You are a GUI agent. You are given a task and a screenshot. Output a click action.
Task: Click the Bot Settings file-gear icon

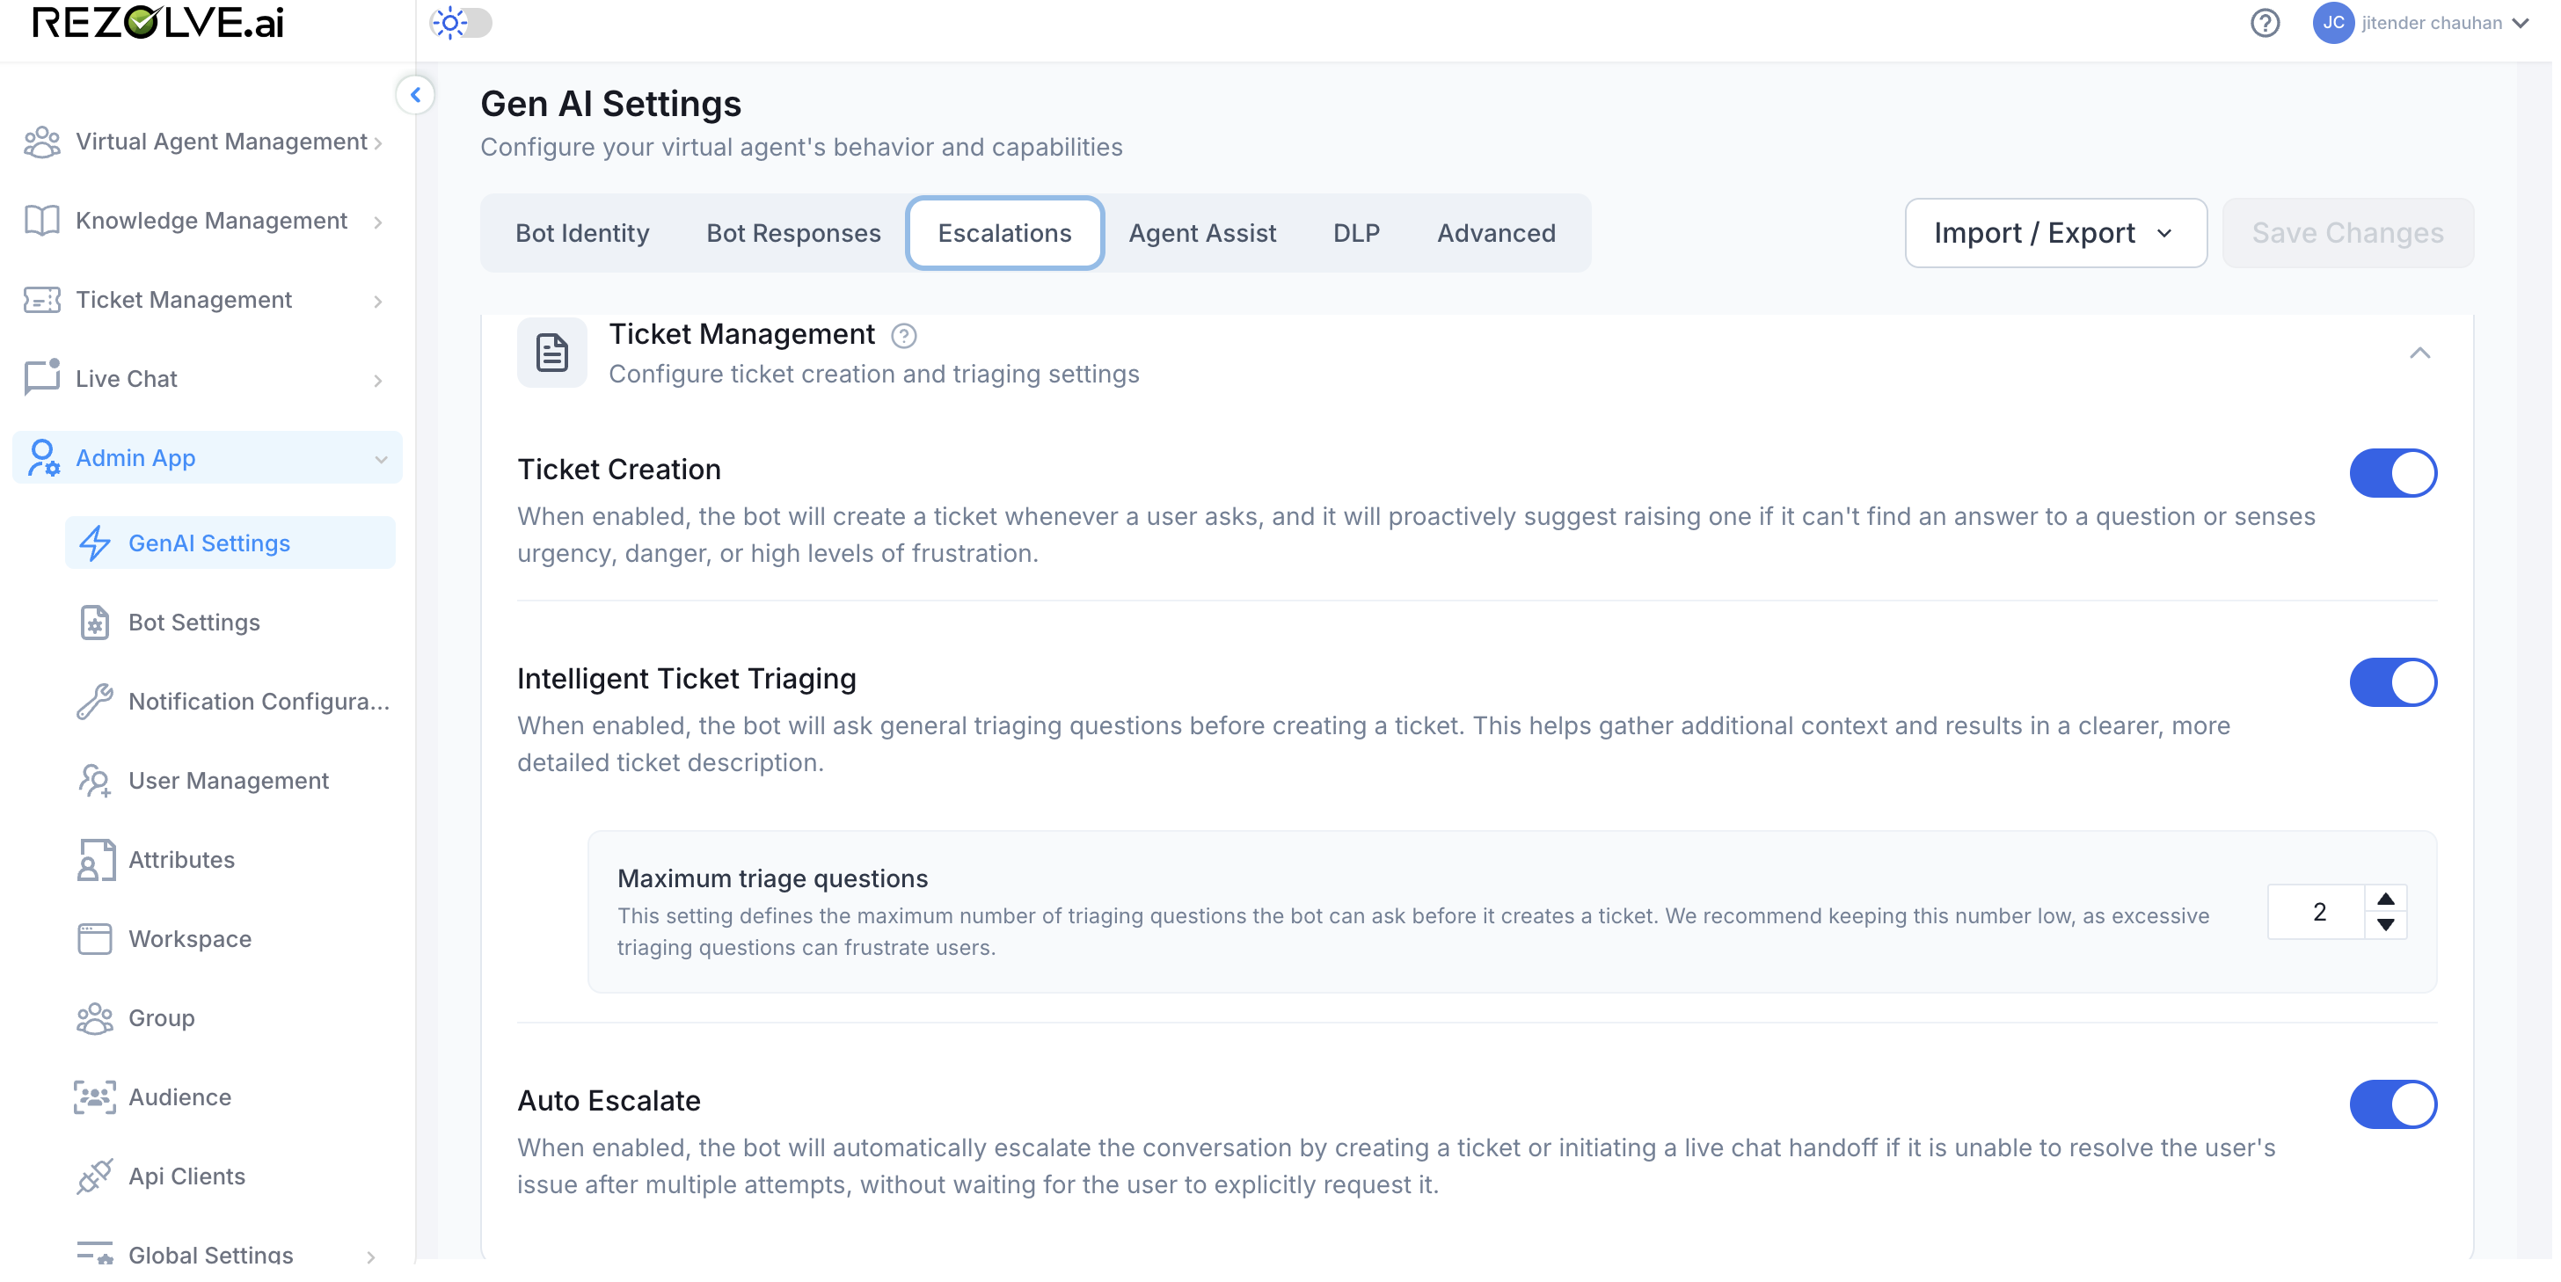[x=96, y=623]
